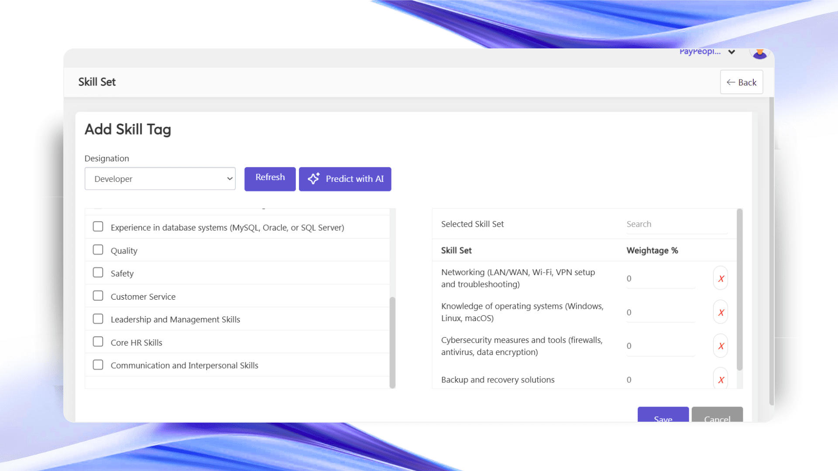
Task: Click the selected skill set search field
Action: [x=677, y=224]
